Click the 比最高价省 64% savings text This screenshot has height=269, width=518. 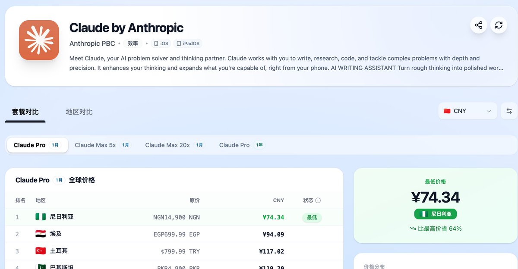(436, 228)
